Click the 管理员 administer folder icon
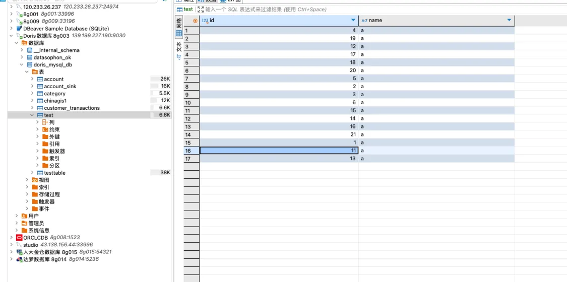 coord(24,223)
